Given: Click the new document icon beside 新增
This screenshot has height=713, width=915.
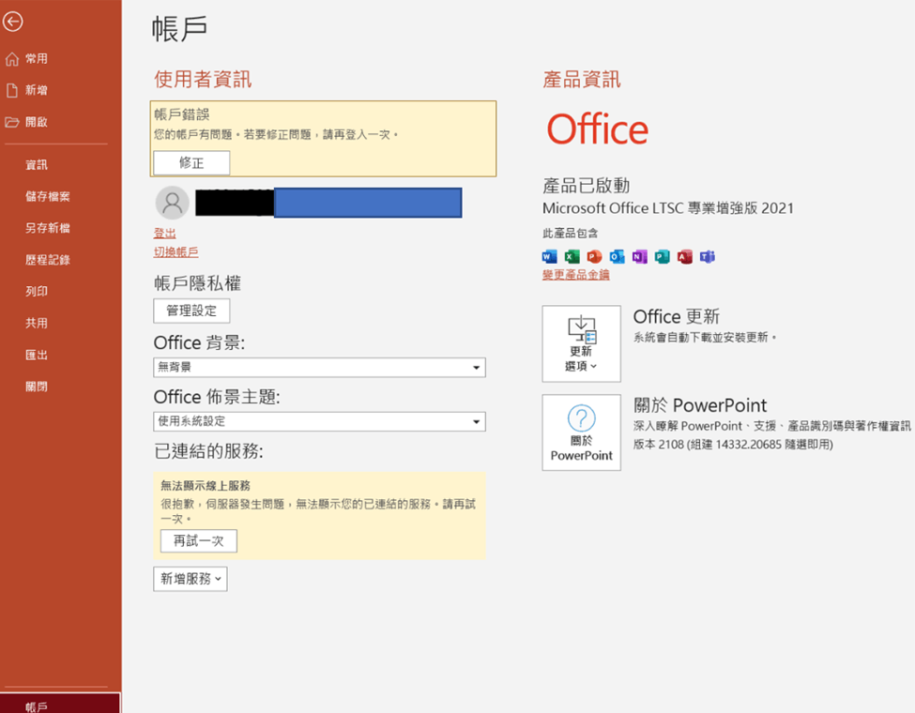Looking at the screenshot, I should pyautogui.click(x=11, y=90).
